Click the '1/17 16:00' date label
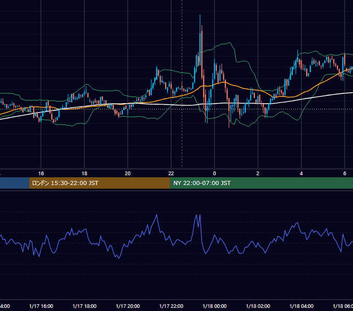Image resolution: width=353 pixels, height=311 pixels. [x=41, y=306]
